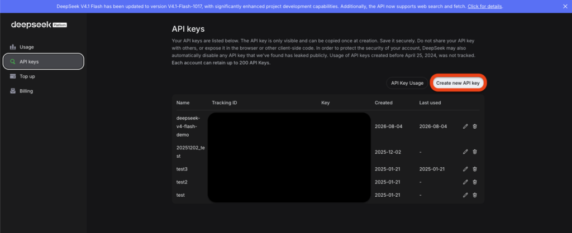Select the deepseek-v4-flash-demo key name
This screenshot has height=233, width=572.
189,127
